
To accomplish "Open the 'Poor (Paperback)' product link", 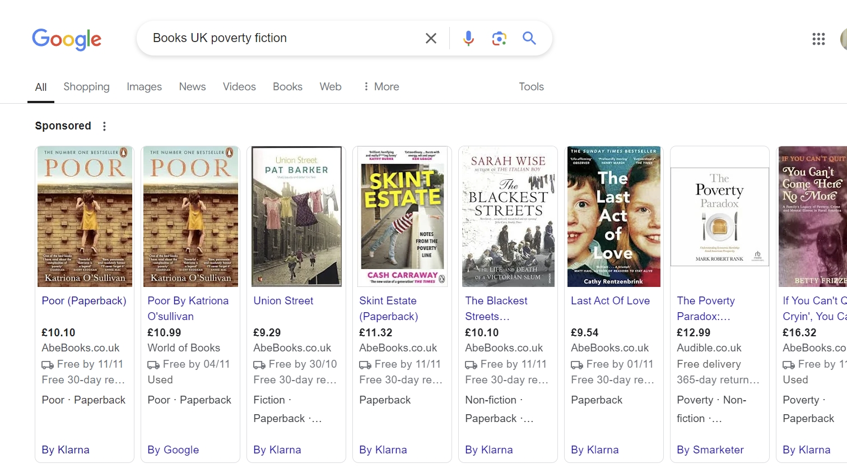I will tap(83, 301).
